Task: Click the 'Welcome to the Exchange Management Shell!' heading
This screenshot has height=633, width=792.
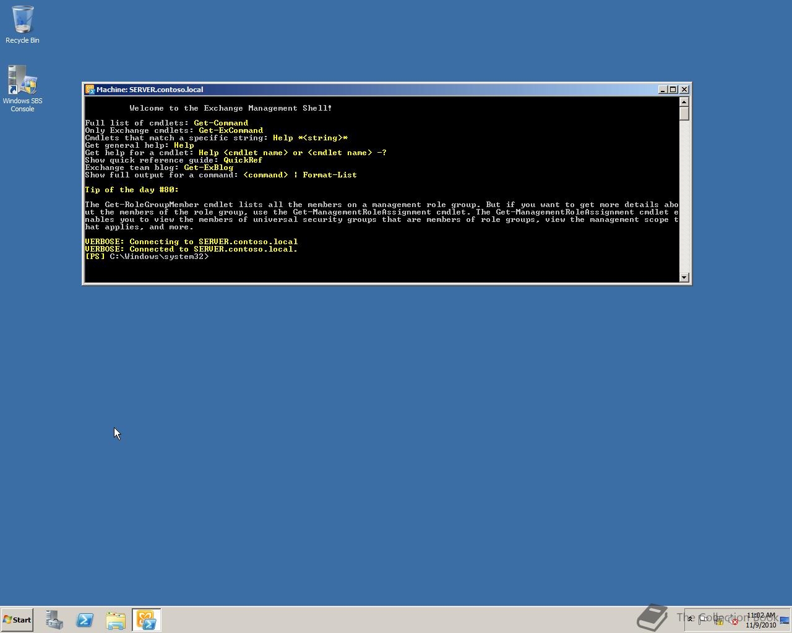Action: [x=231, y=108]
